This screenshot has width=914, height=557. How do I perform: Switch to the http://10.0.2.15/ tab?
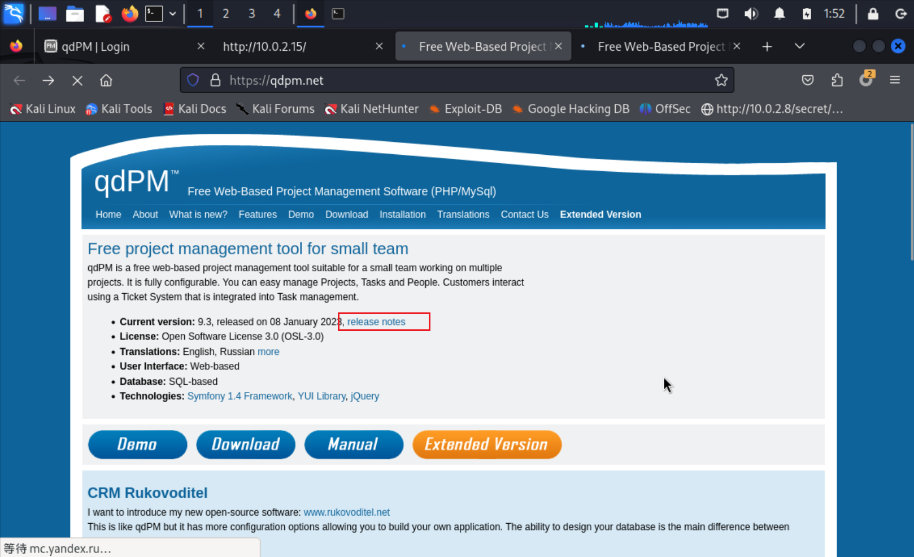[294, 46]
